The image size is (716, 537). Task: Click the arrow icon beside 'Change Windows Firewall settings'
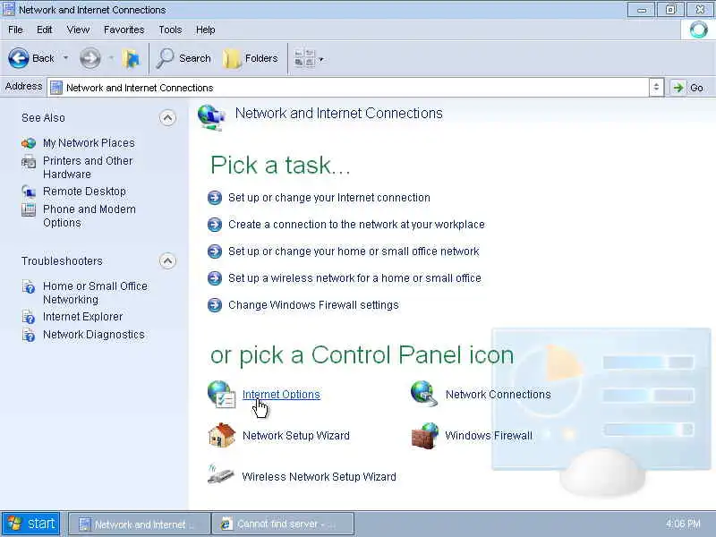pos(215,305)
